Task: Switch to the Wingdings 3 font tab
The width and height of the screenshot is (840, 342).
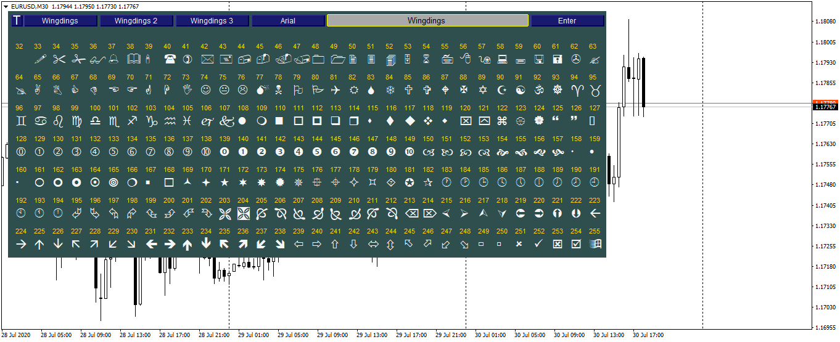Action: click(x=212, y=21)
